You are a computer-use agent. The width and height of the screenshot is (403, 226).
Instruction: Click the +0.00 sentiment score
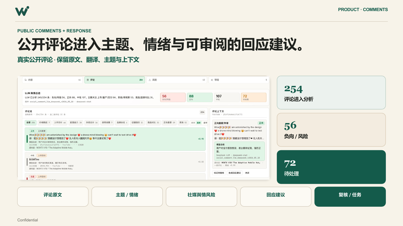click(201, 162)
